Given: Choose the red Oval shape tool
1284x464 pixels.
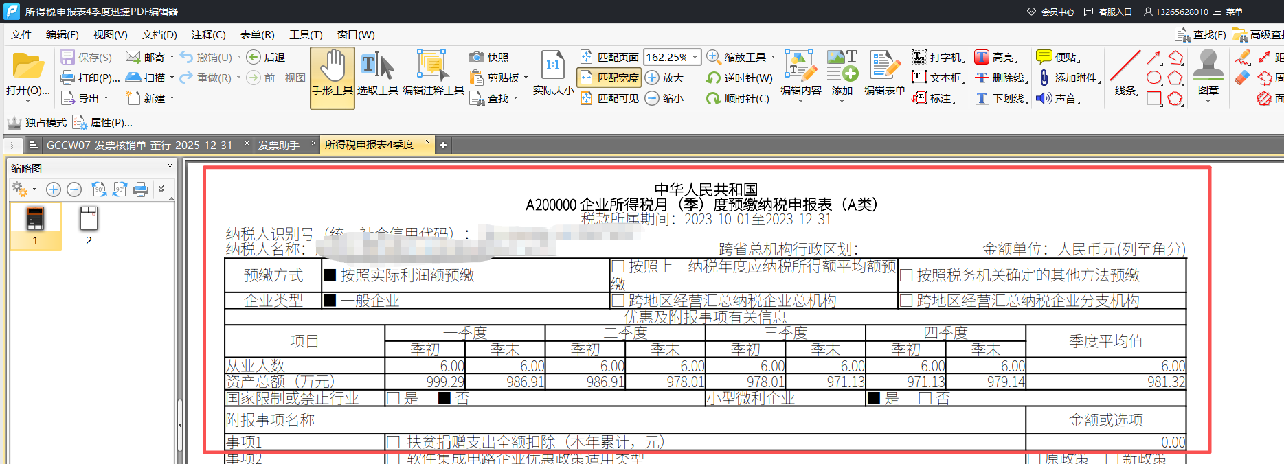Looking at the screenshot, I should (1154, 78).
